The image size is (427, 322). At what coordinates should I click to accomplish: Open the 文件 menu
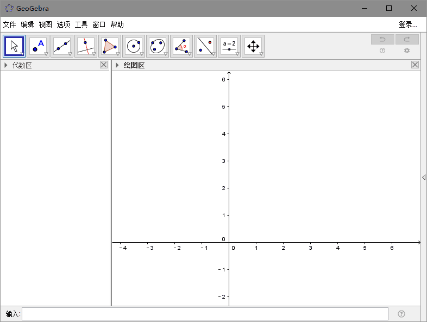(x=10, y=24)
